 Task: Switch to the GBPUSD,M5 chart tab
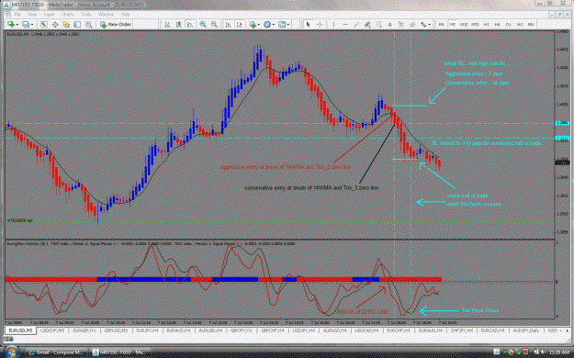click(x=116, y=330)
